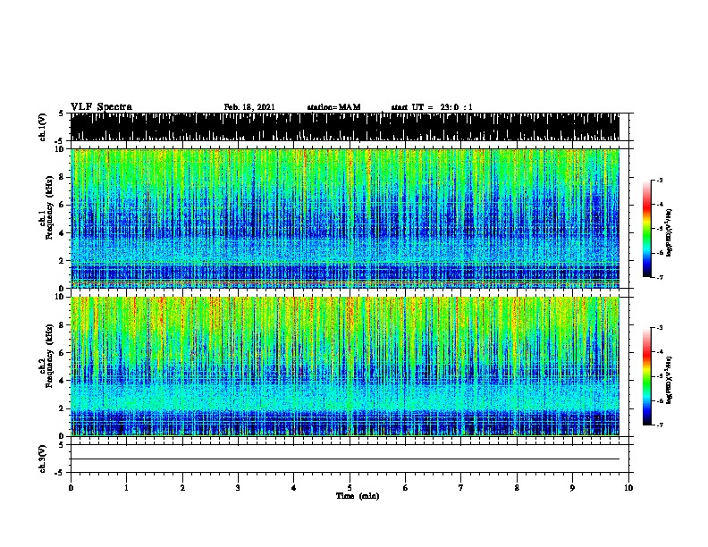
Task: Click the "ch.1(V)" axis label
Action: [x=43, y=127]
